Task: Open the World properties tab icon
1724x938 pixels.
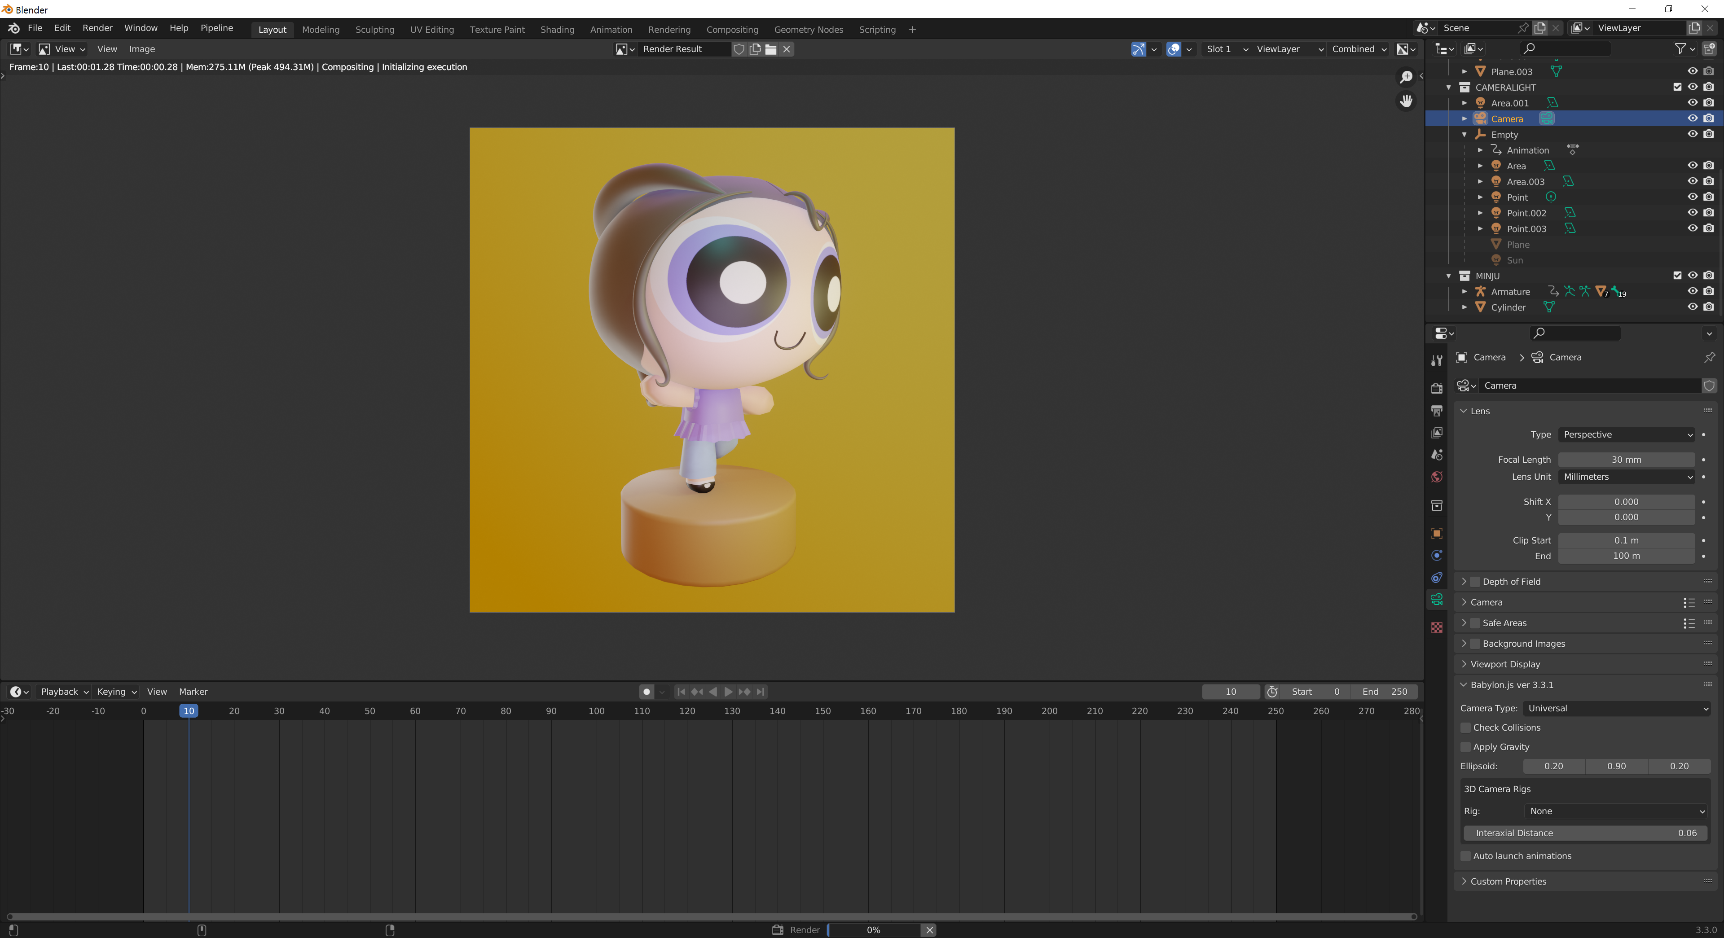Action: tap(1436, 477)
